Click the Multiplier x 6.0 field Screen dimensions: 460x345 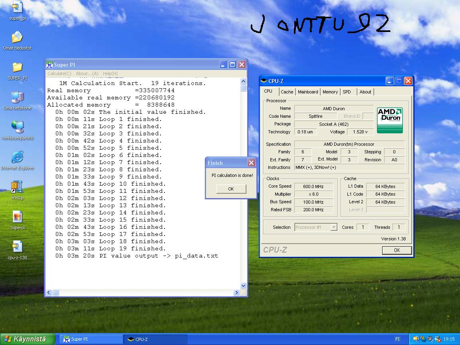(x=313, y=194)
